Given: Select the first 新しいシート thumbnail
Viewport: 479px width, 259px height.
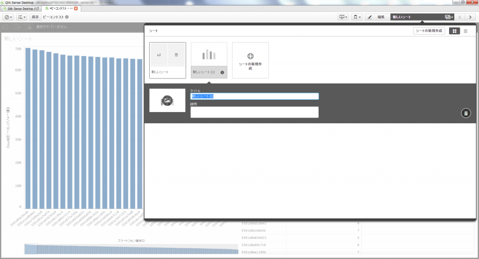Looking at the screenshot, I should (167, 60).
